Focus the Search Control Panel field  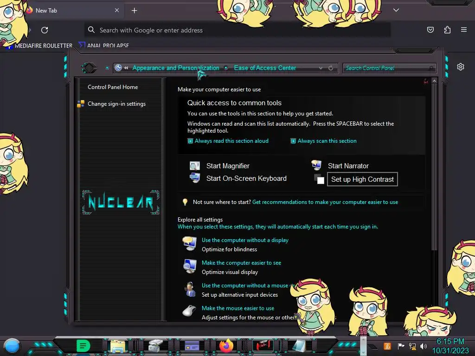389,68
